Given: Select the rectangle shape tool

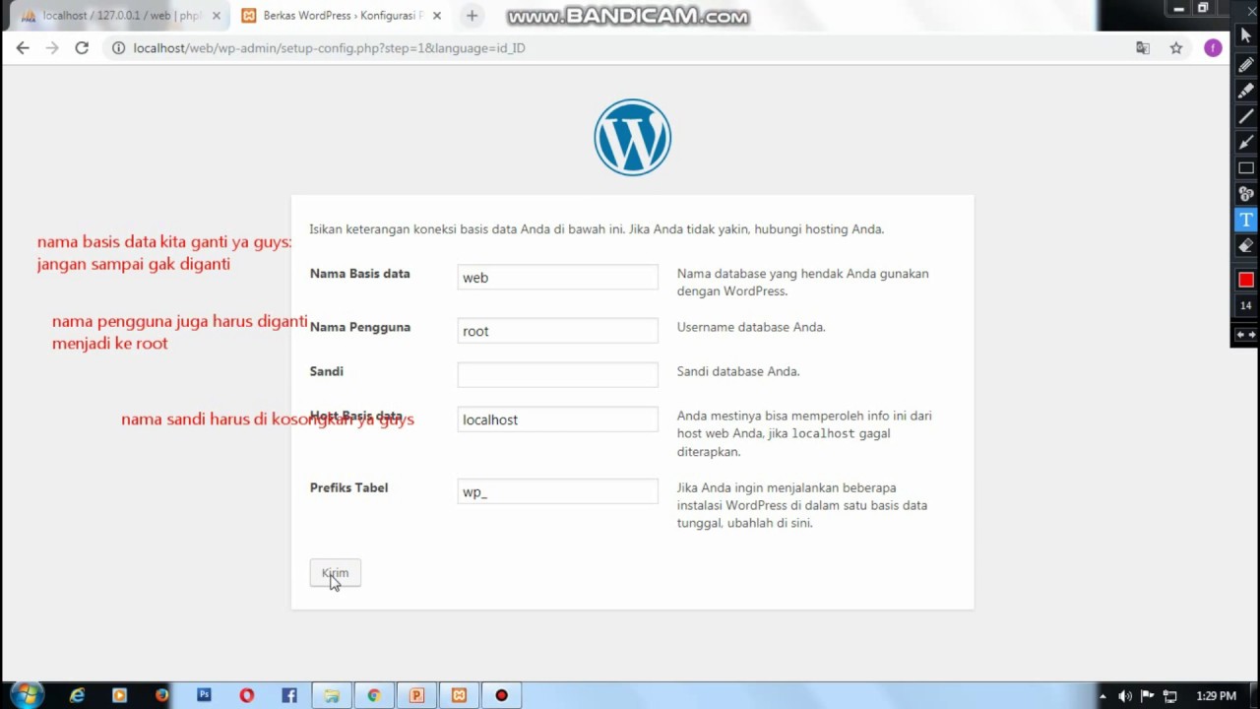Looking at the screenshot, I should [1246, 168].
